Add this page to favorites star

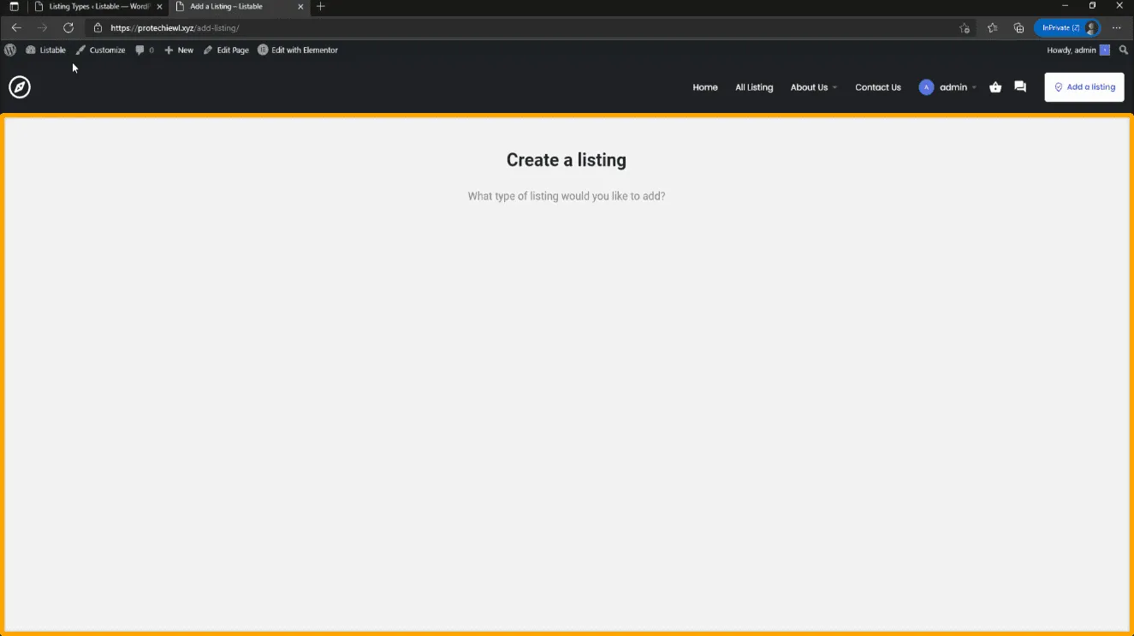tap(965, 27)
